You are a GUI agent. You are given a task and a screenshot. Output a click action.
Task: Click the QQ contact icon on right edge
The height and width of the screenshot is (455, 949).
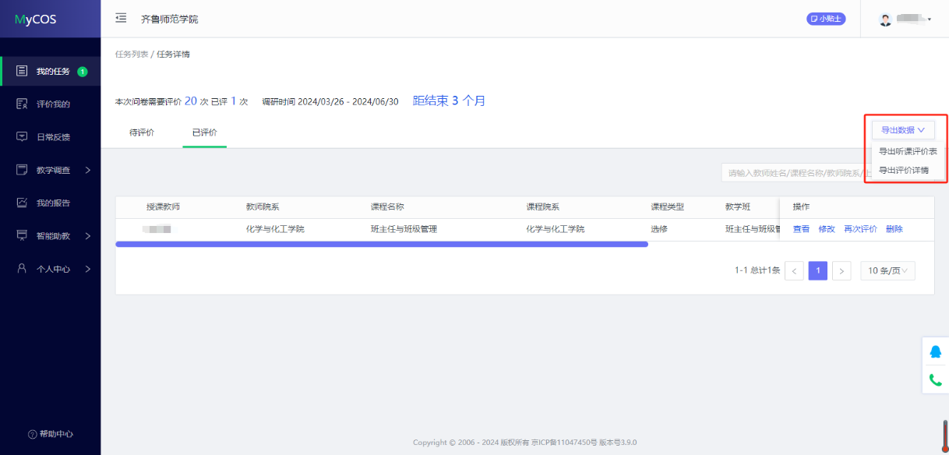pos(936,352)
